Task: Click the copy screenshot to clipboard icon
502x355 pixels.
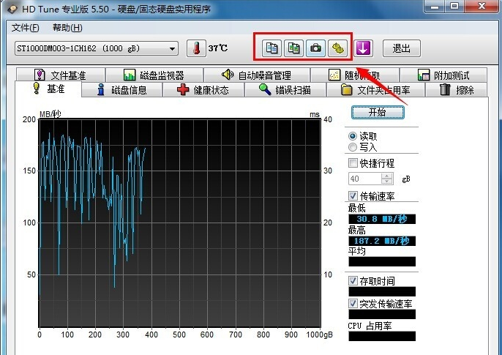Action: tap(293, 48)
